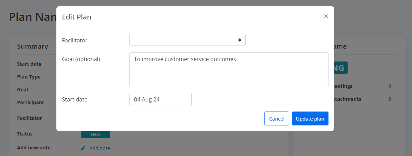Select the Plan Type row in Summary
Image resolution: width=412 pixels, height=156 pixels.
coord(29,77)
